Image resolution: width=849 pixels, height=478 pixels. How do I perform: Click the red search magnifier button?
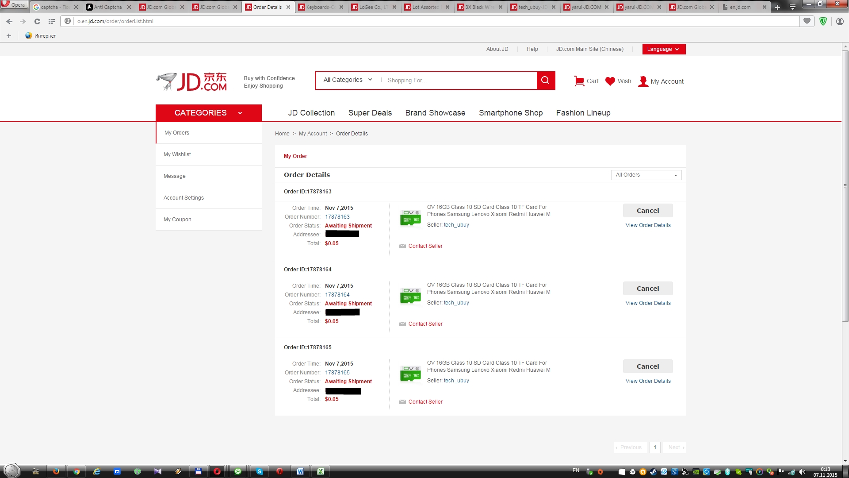point(546,81)
